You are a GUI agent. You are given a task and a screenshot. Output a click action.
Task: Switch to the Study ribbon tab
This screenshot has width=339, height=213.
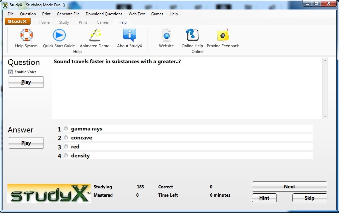64,22
